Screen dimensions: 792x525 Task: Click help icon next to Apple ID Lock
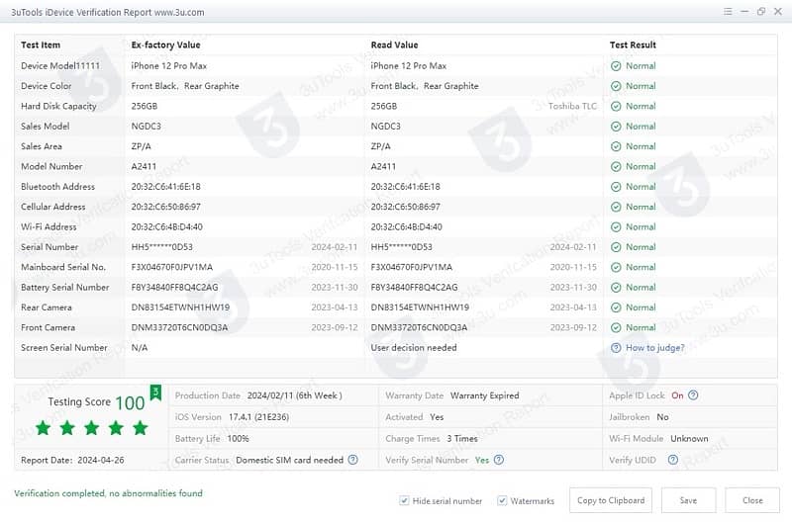693,395
